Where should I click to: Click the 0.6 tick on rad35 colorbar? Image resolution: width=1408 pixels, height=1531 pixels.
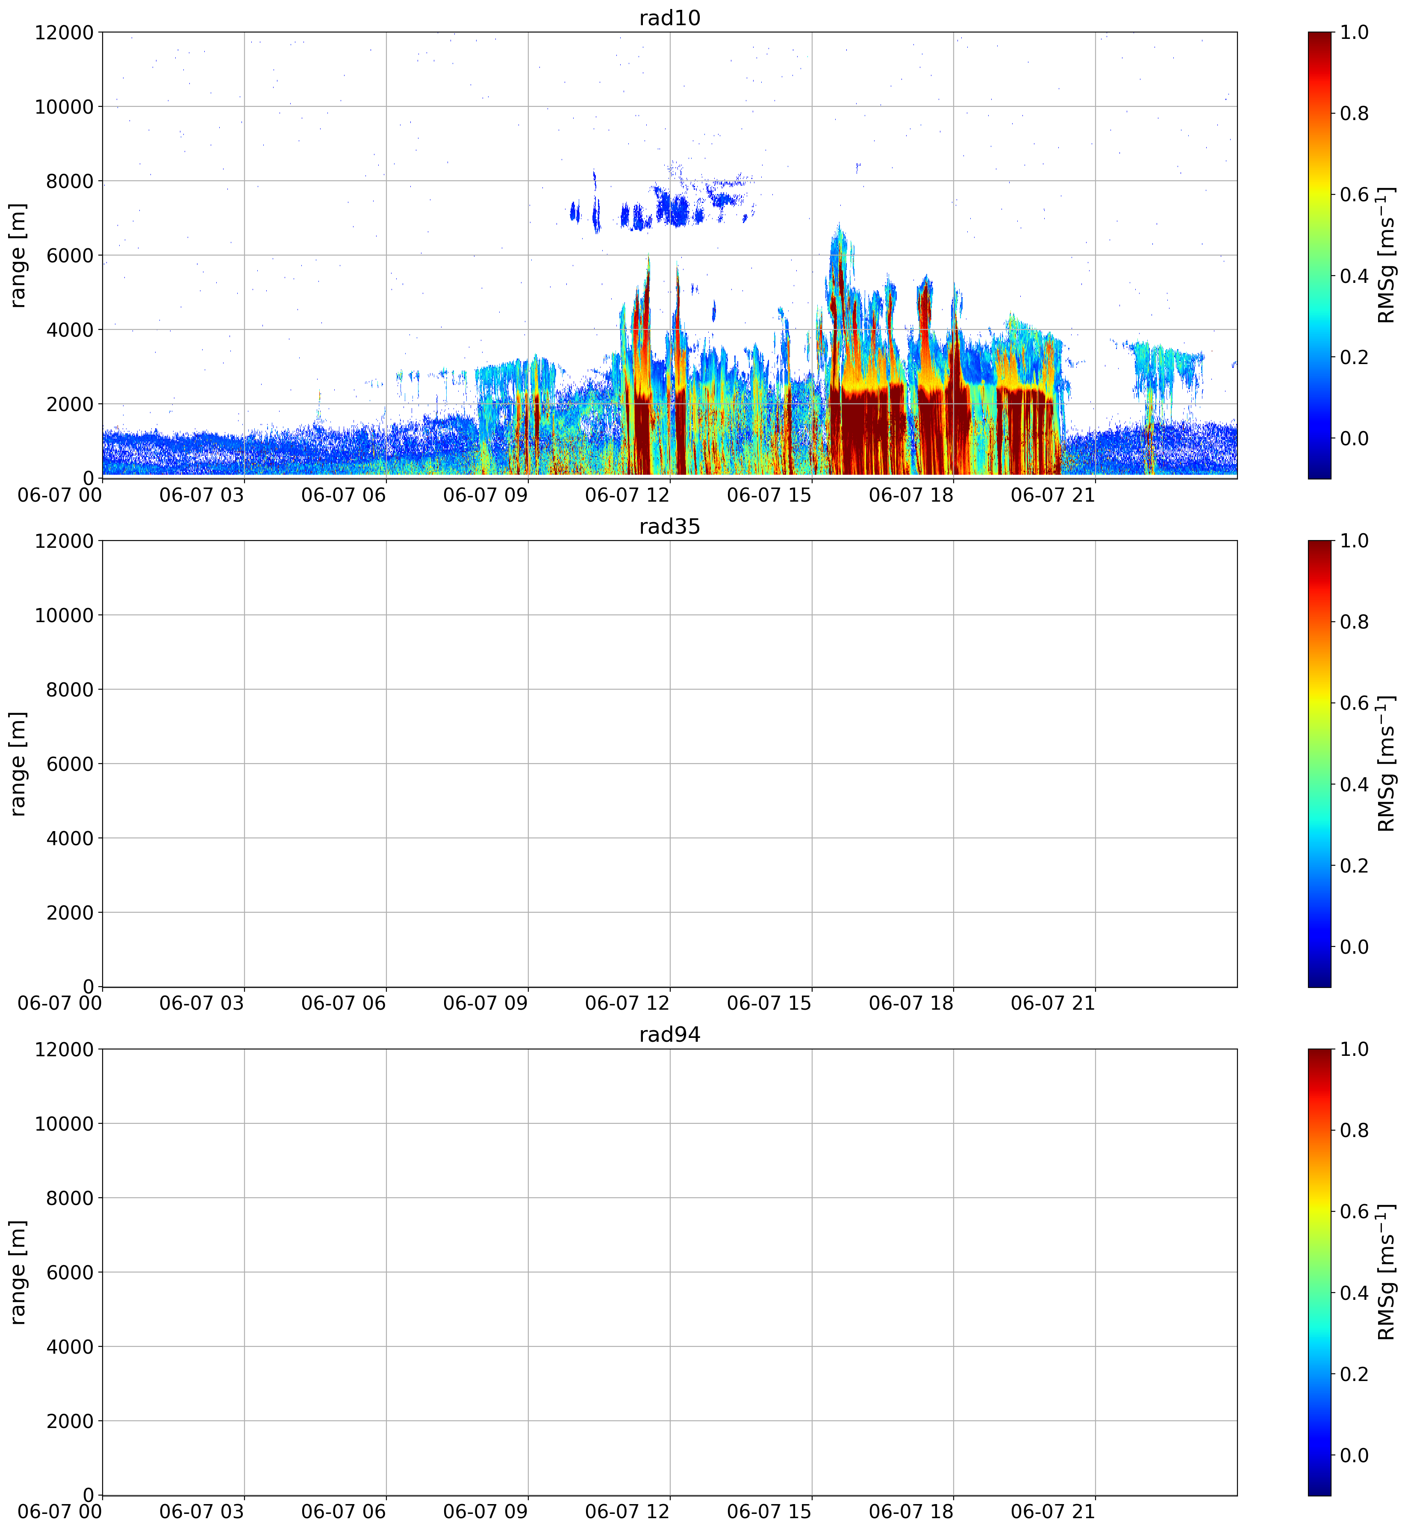click(1354, 703)
